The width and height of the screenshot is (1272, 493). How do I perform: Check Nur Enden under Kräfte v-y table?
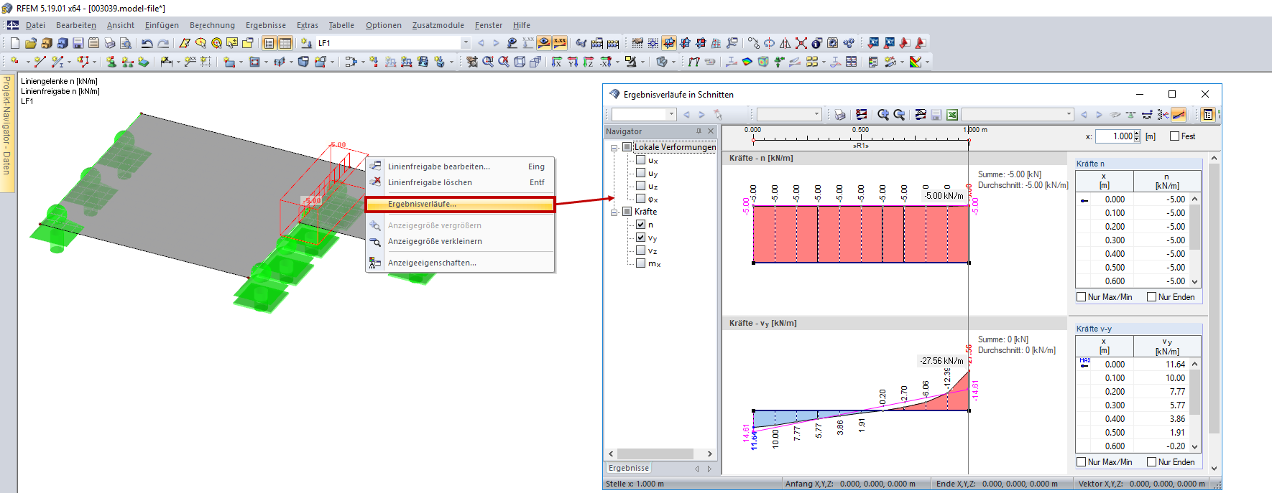[1151, 462]
